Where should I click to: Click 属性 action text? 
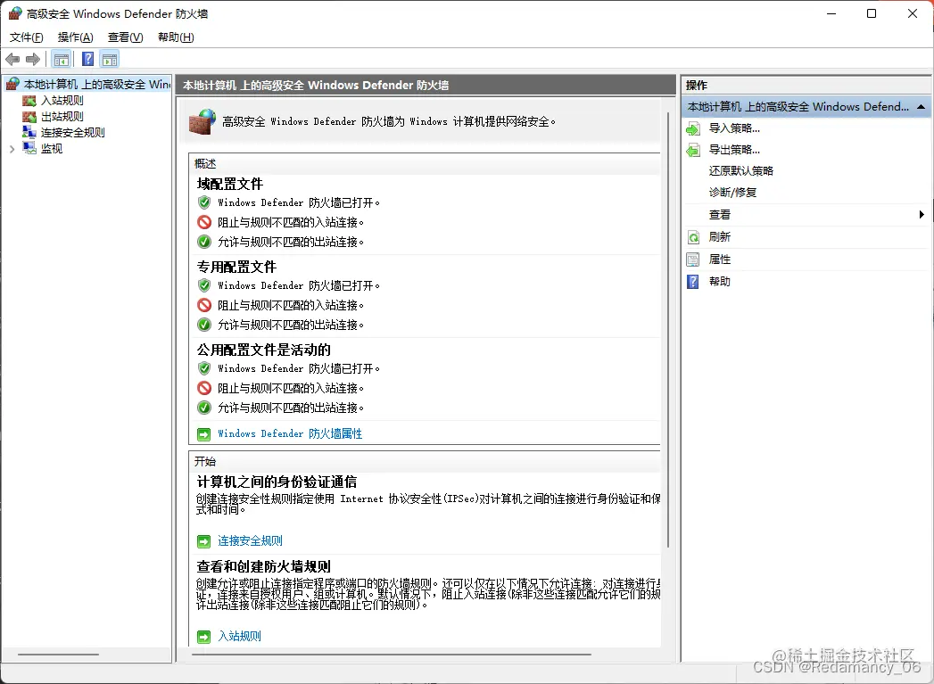[720, 260]
